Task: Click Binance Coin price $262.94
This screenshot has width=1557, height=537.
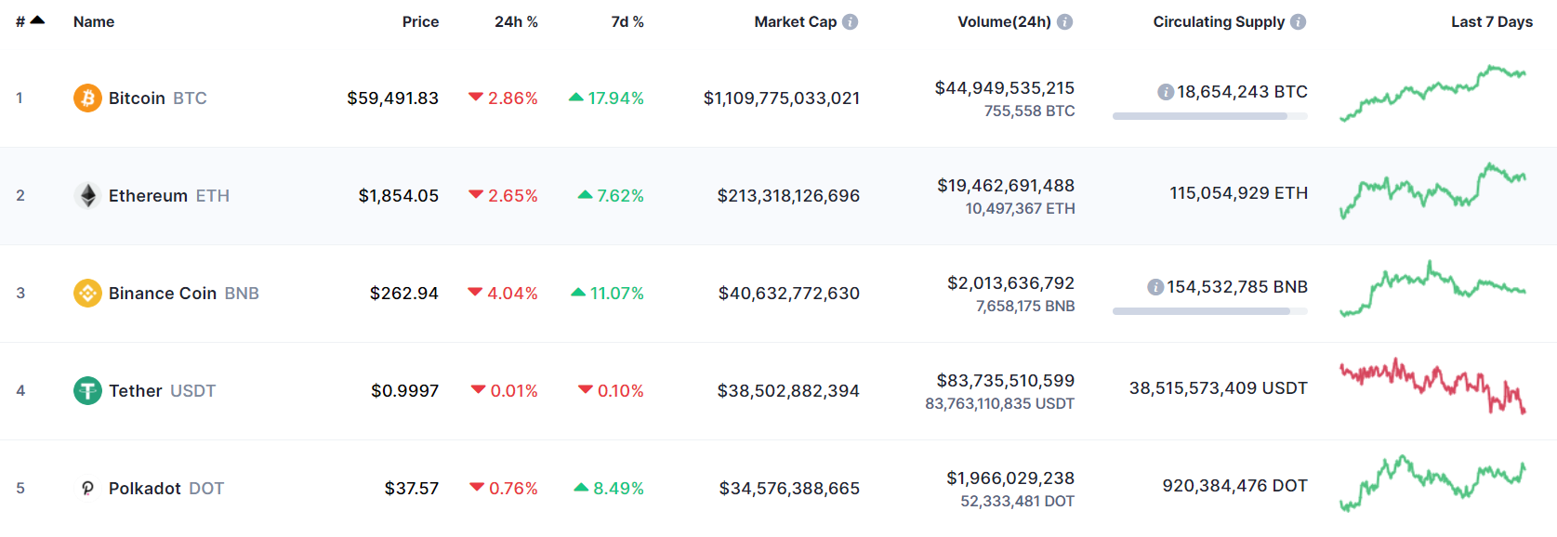Action: (x=404, y=293)
